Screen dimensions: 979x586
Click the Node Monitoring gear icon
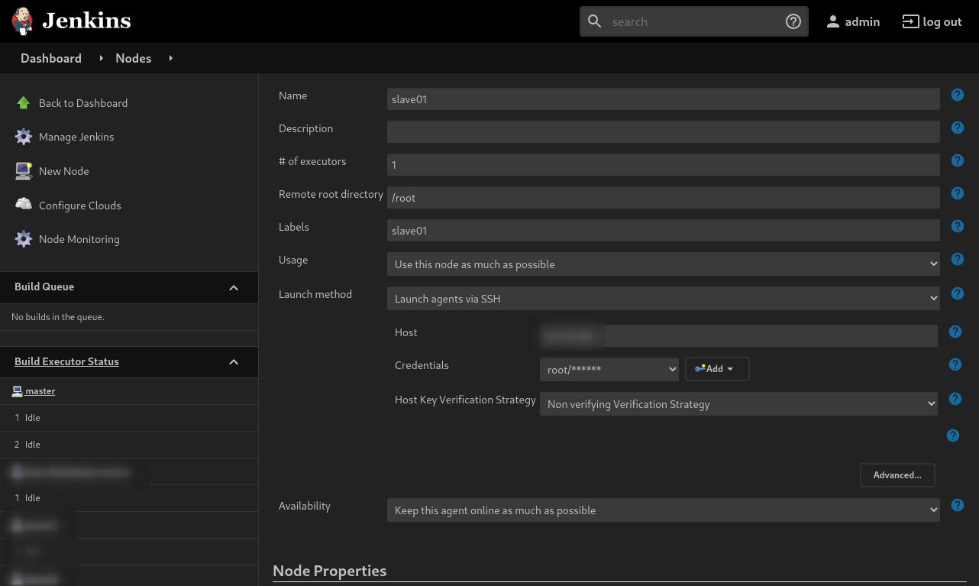24,239
